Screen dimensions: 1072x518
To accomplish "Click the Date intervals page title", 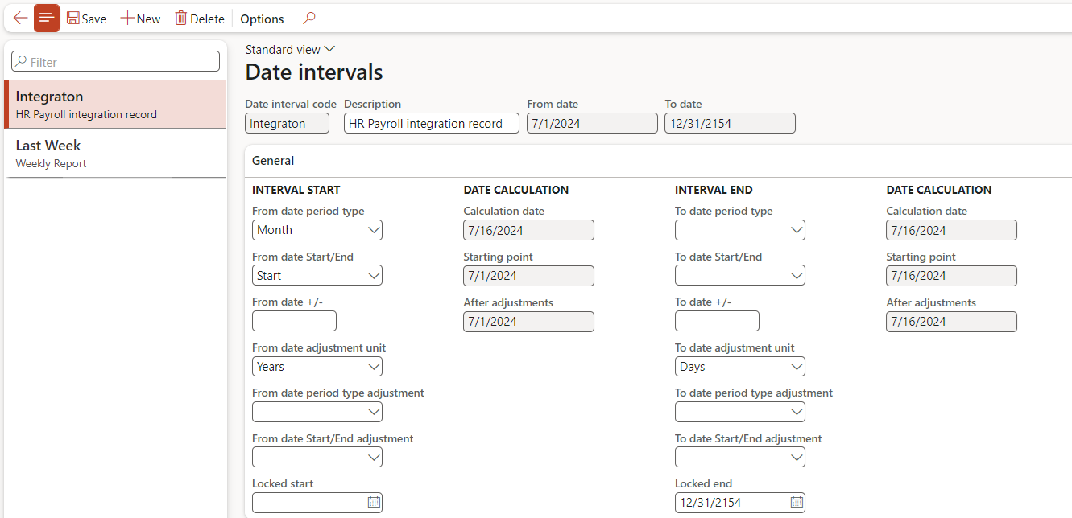I will [x=314, y=72].
